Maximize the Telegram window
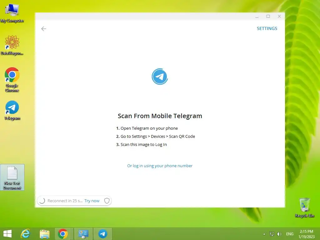Screen dimensions: 320x240 (268, 16)
